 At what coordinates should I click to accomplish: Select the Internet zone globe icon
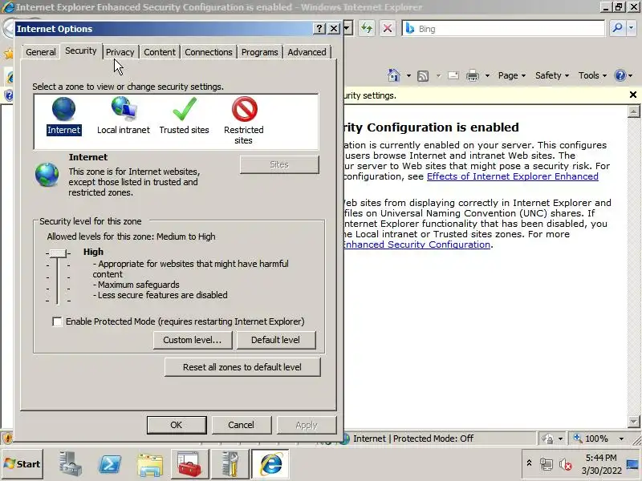tap(63, 109)
